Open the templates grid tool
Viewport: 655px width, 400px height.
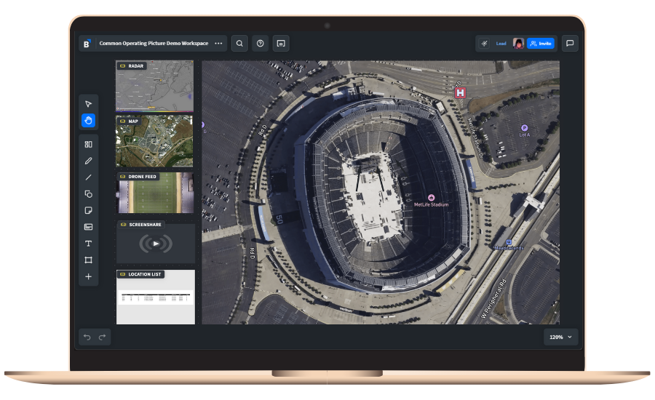(88, 144)
